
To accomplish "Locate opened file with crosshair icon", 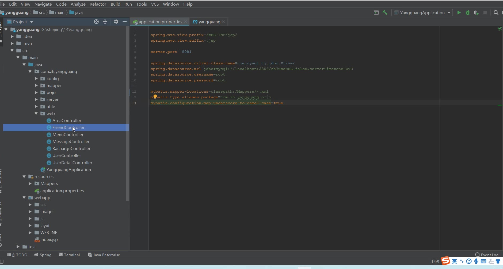I will pyautogui.click(x=96, y=22).
